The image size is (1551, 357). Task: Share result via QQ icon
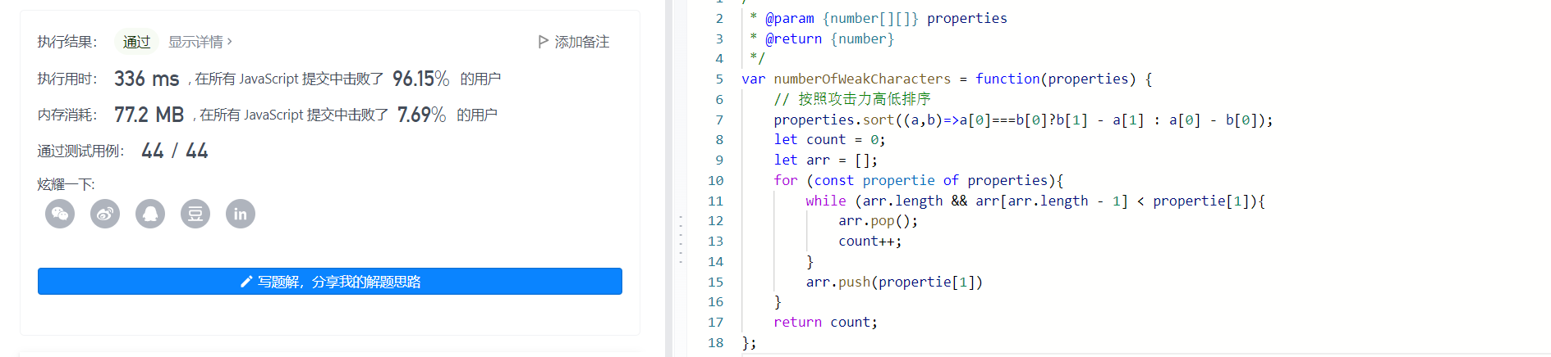pos(150,214)
